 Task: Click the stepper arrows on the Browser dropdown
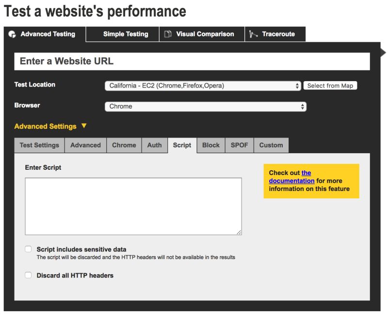coord(302,106)
